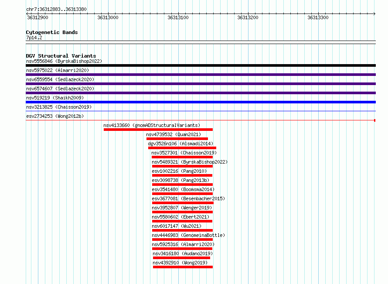Click the purple nsv6574607 variant bar

[201, 93]
